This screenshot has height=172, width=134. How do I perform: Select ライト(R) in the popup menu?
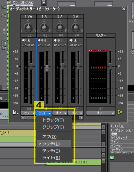point(54,158)
